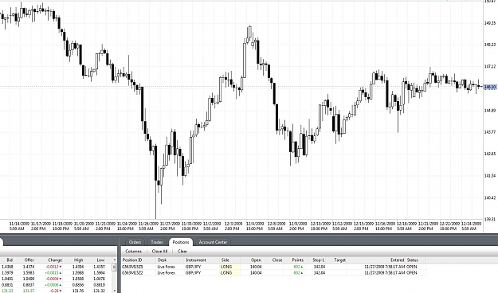Image resolution: width=498 pixels, height=293 pixels.
Task: Click the Columns button in positions toolbar
Action: (133, 252)
